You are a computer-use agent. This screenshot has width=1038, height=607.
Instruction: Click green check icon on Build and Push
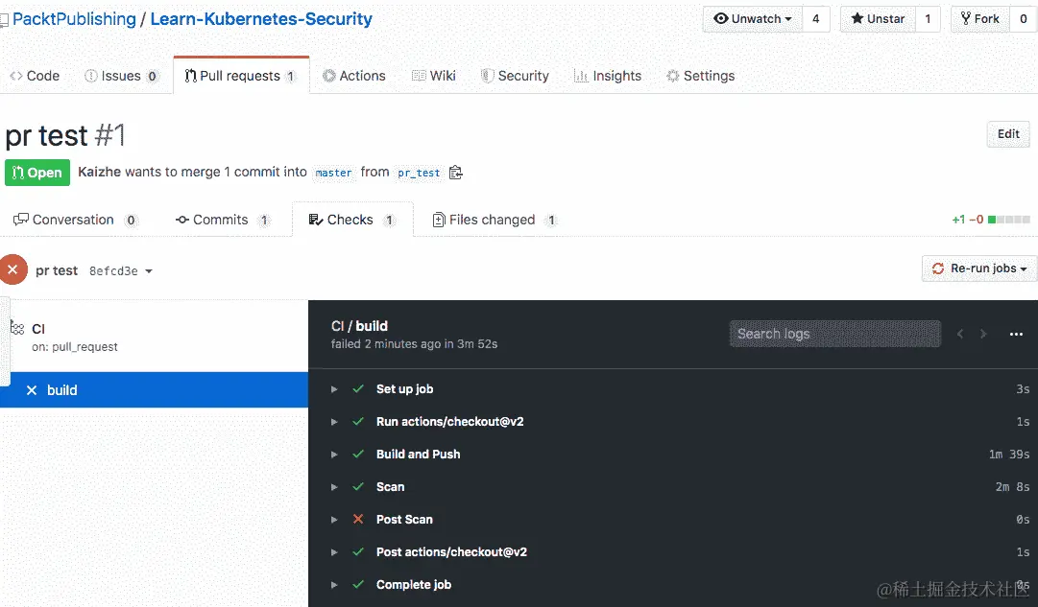pyautogui.click(x=358, y=454)
